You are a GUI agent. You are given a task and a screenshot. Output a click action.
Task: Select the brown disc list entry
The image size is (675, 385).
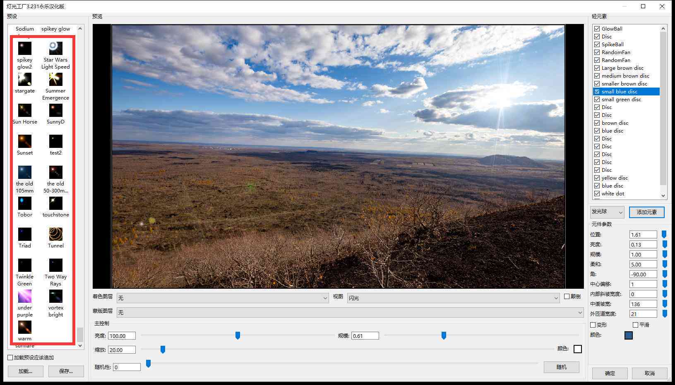coord(615,123)
